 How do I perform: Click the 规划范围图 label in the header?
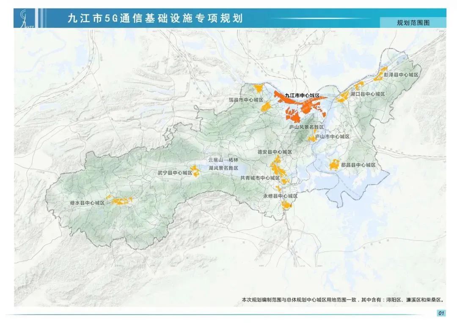413,23
